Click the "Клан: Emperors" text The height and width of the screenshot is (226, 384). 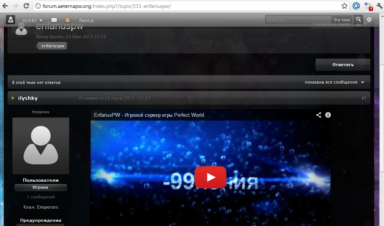pos(41,207)
